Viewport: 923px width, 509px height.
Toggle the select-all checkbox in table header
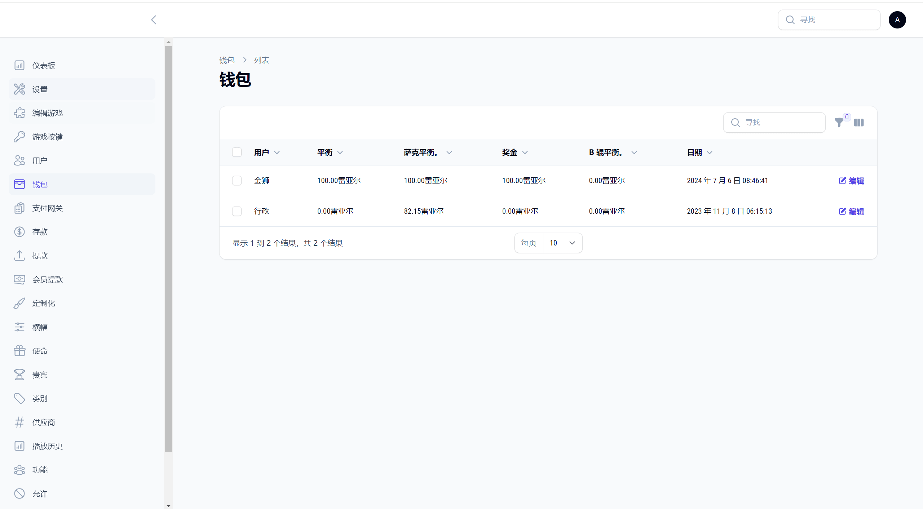click(x=237, y=152)
